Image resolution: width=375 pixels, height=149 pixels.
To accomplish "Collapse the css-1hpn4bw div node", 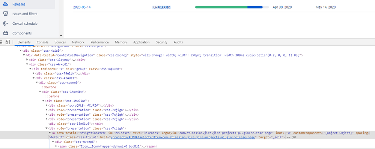I will [40, 92].
